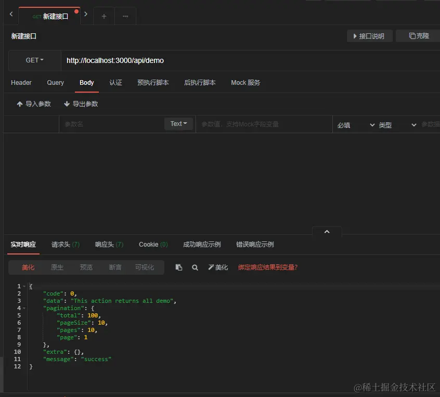Switch to the 实时响应 response tab
The width and height of the screenshot is (440, 397).
click(x=23, y=245)
